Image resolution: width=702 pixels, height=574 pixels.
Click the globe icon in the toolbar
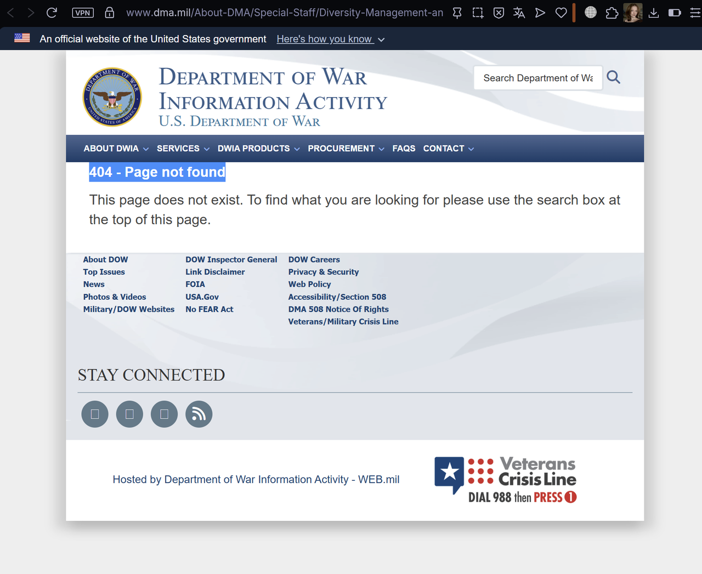tap(591, 12)
